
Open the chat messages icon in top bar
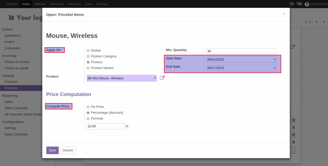click(299, 4)
